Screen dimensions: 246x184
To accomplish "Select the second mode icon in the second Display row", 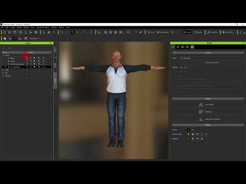I will 193,134.
